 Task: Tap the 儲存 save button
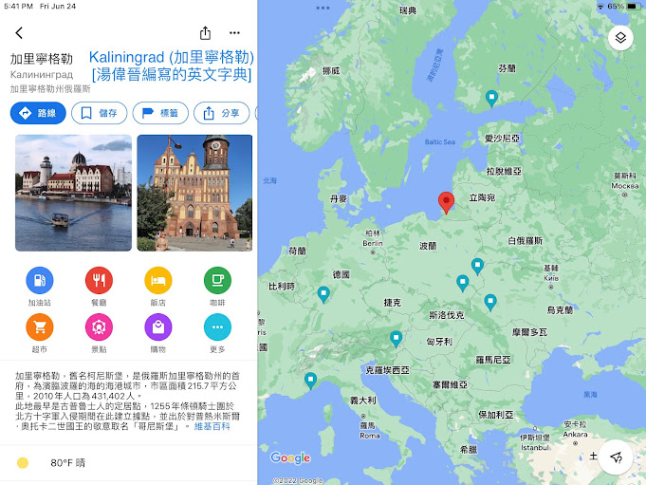99,113
